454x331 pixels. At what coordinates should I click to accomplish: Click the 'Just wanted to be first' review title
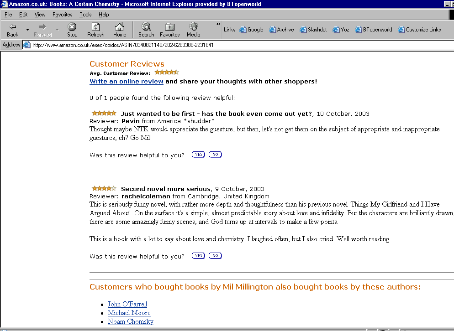pyautogui.click(x=216, y=114)
